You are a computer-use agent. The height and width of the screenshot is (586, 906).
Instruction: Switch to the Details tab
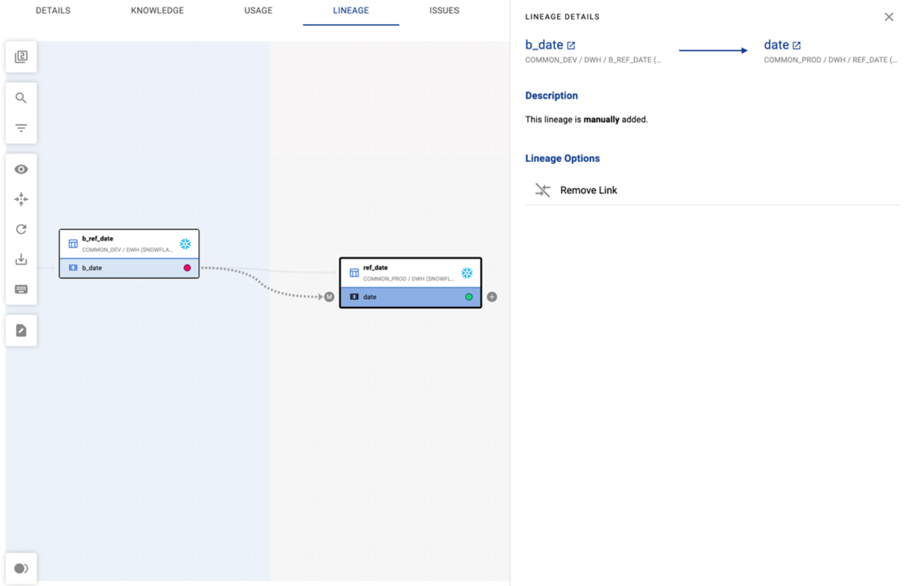[x=53, y=10]
